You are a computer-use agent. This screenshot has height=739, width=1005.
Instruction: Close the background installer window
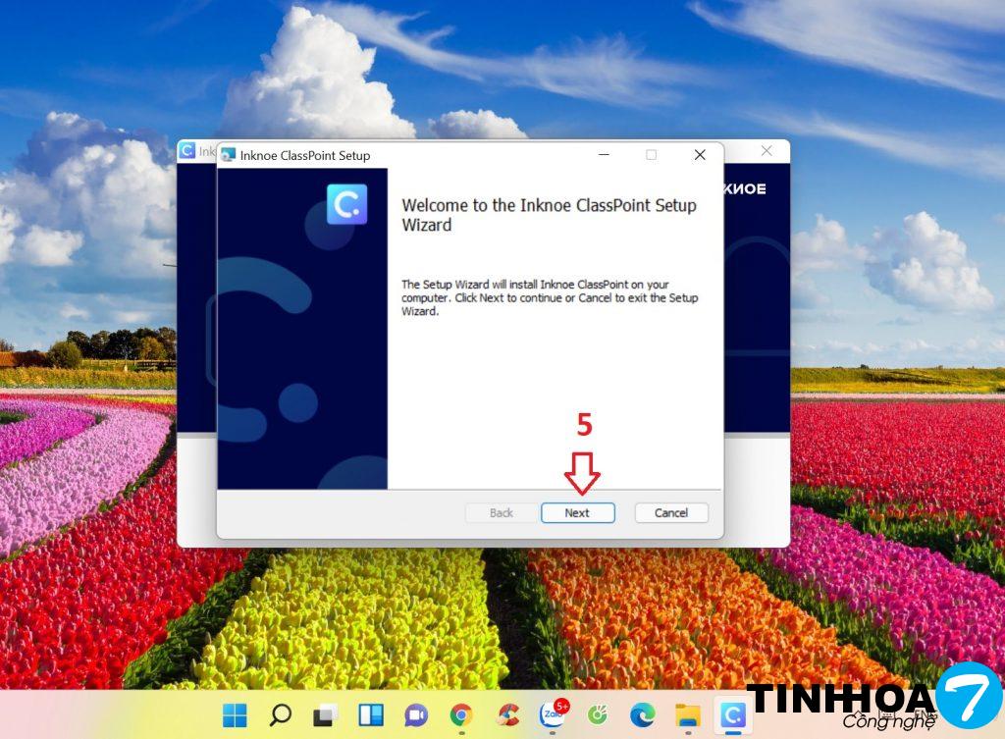(767, 150)
